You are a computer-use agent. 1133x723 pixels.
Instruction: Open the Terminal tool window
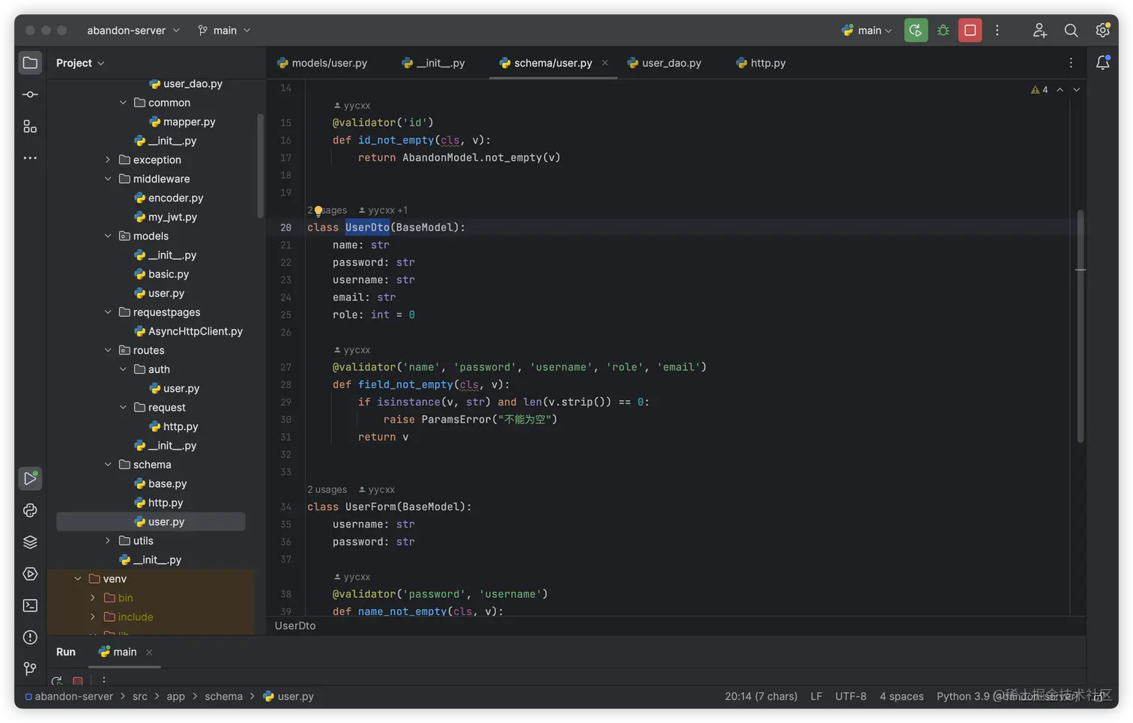pyautogui.click(x=30, y=605)
